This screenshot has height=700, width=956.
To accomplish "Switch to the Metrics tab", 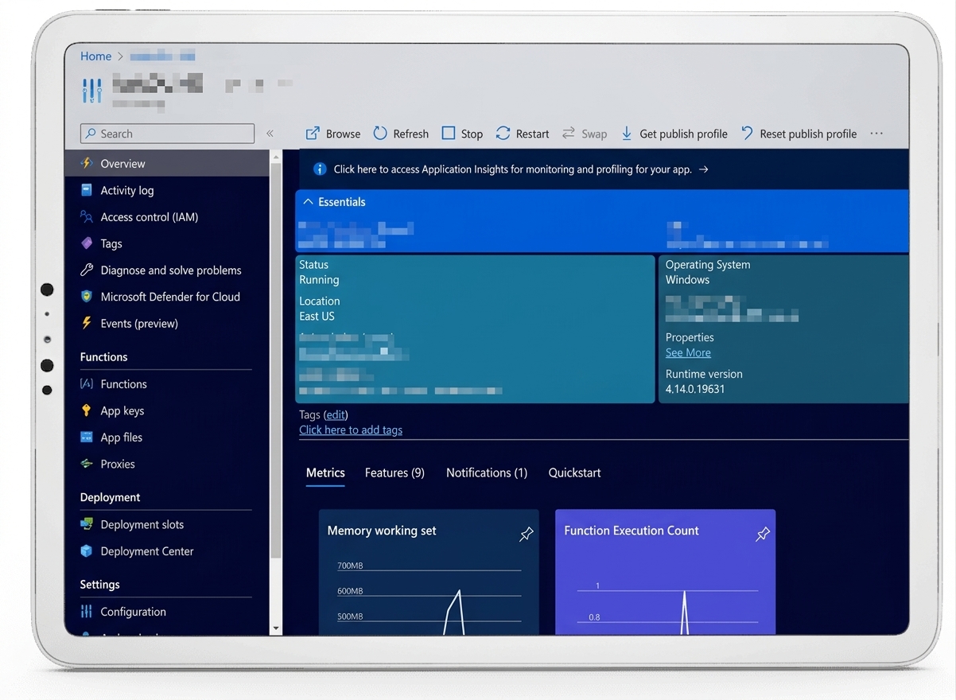I will pyautogui.click(x=325, y=472).
